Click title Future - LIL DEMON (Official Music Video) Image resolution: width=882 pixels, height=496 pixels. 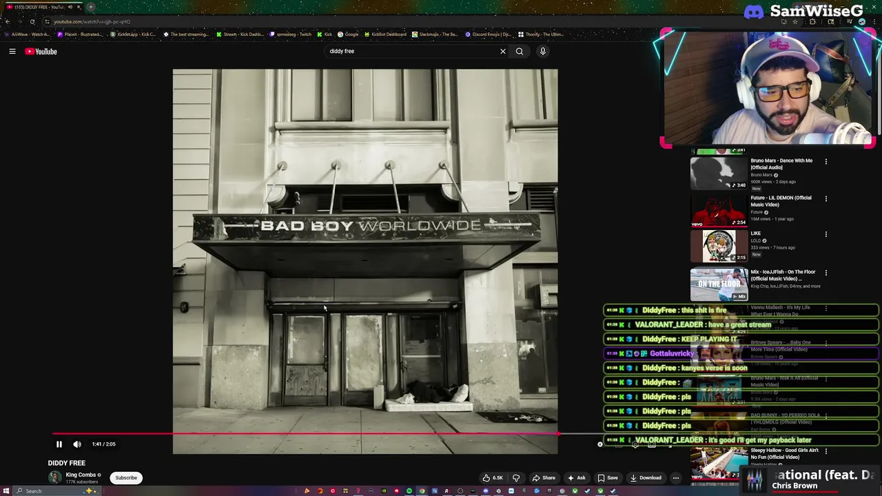pos(781,201)
